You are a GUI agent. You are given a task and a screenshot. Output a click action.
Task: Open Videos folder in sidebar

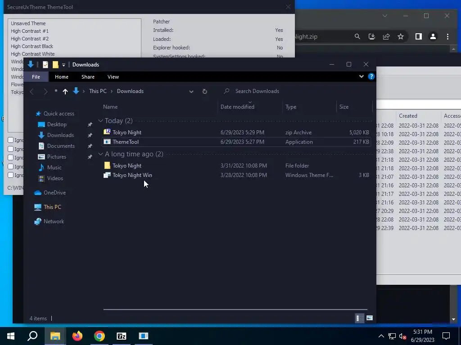click(x=55, y=178)
